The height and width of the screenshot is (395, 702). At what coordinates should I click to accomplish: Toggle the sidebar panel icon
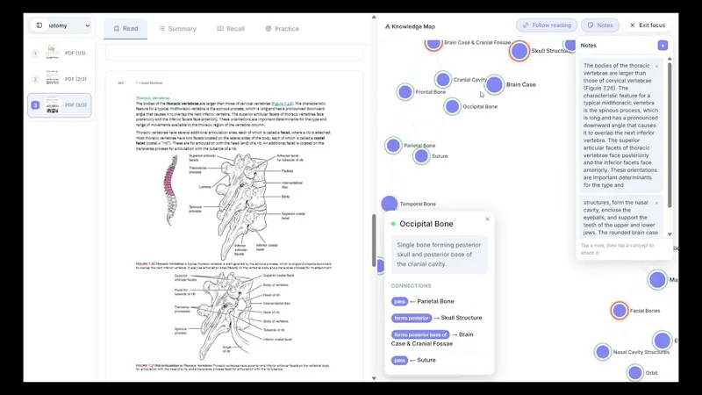39,25
